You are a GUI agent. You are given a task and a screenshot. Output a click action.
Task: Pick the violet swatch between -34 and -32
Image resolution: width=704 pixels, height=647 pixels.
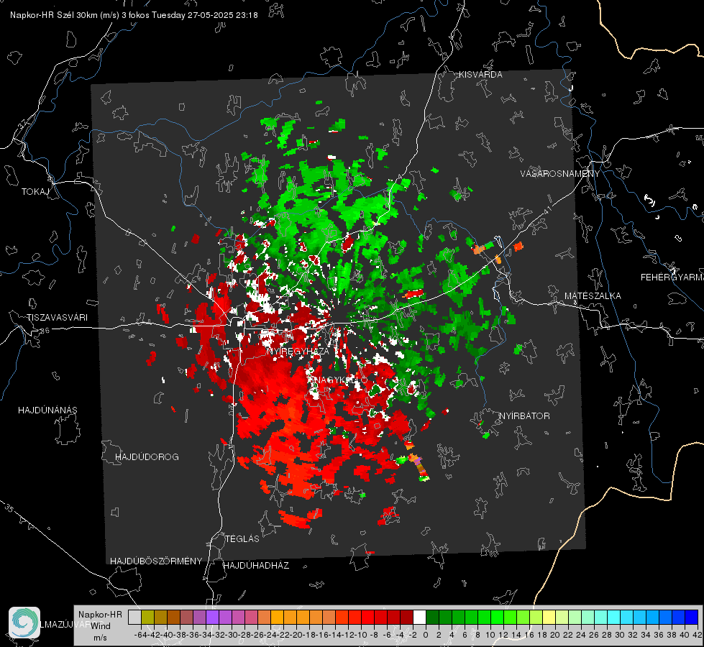click(x=212, y=617)
